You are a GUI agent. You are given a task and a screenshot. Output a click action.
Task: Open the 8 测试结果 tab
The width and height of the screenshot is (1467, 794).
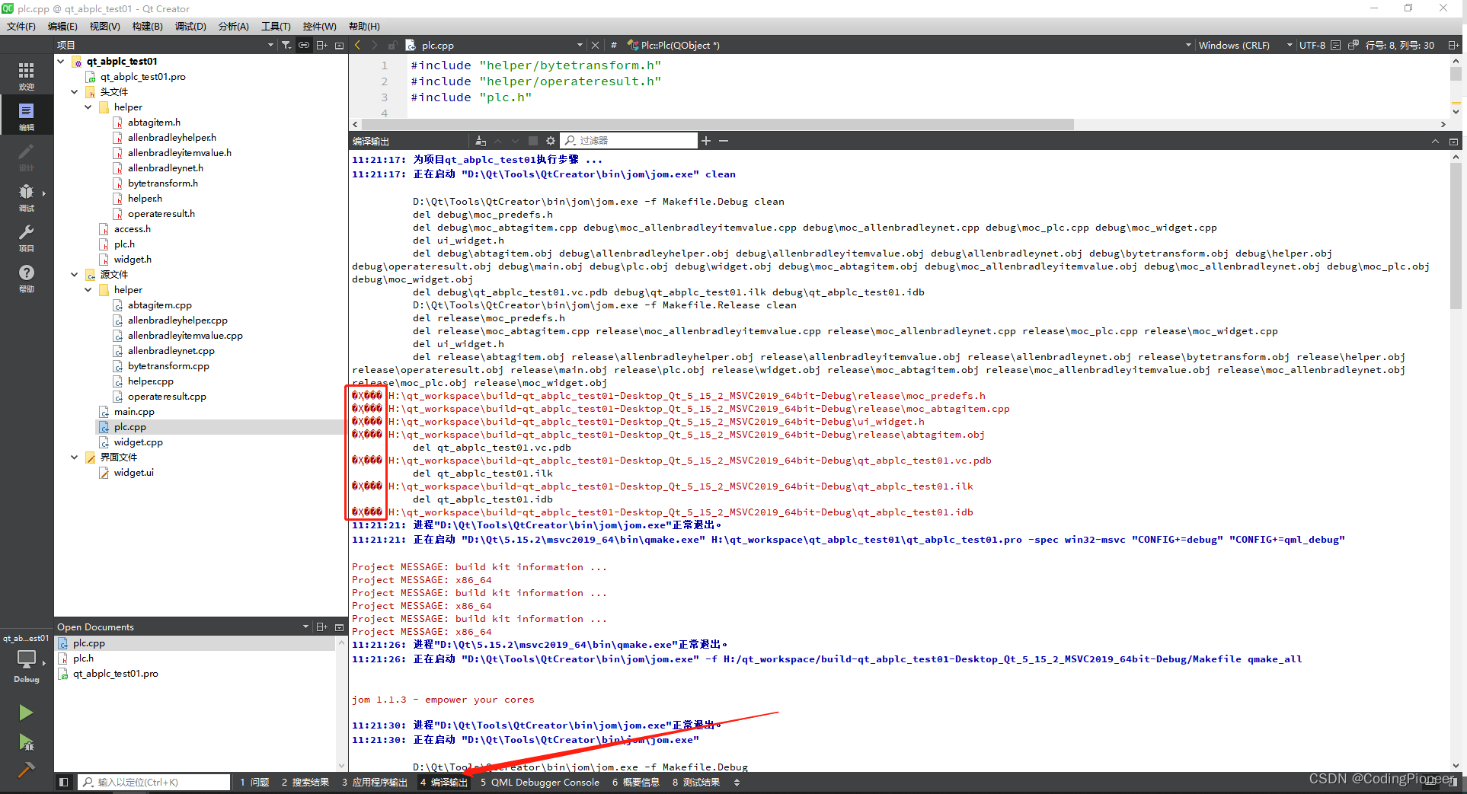pyautogui.click(x=696, y=783)
